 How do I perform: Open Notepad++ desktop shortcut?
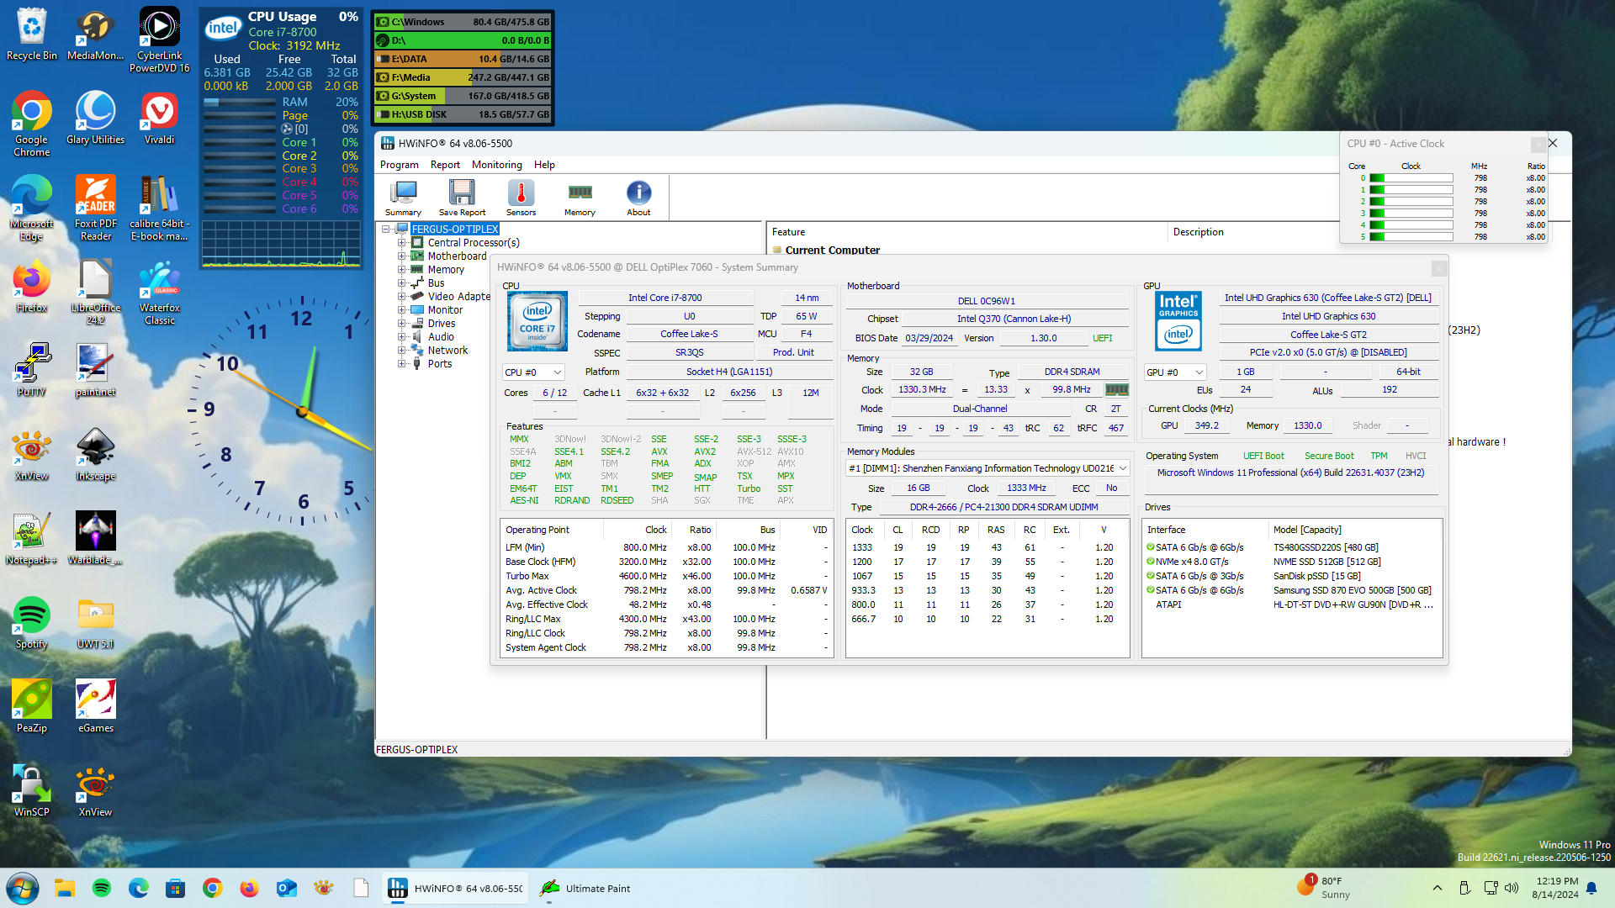pos(32,538)
